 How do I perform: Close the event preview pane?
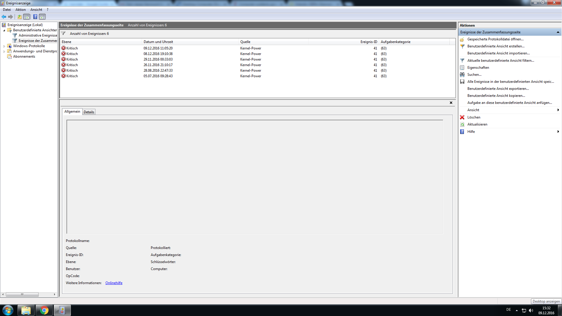pos(451,103)
